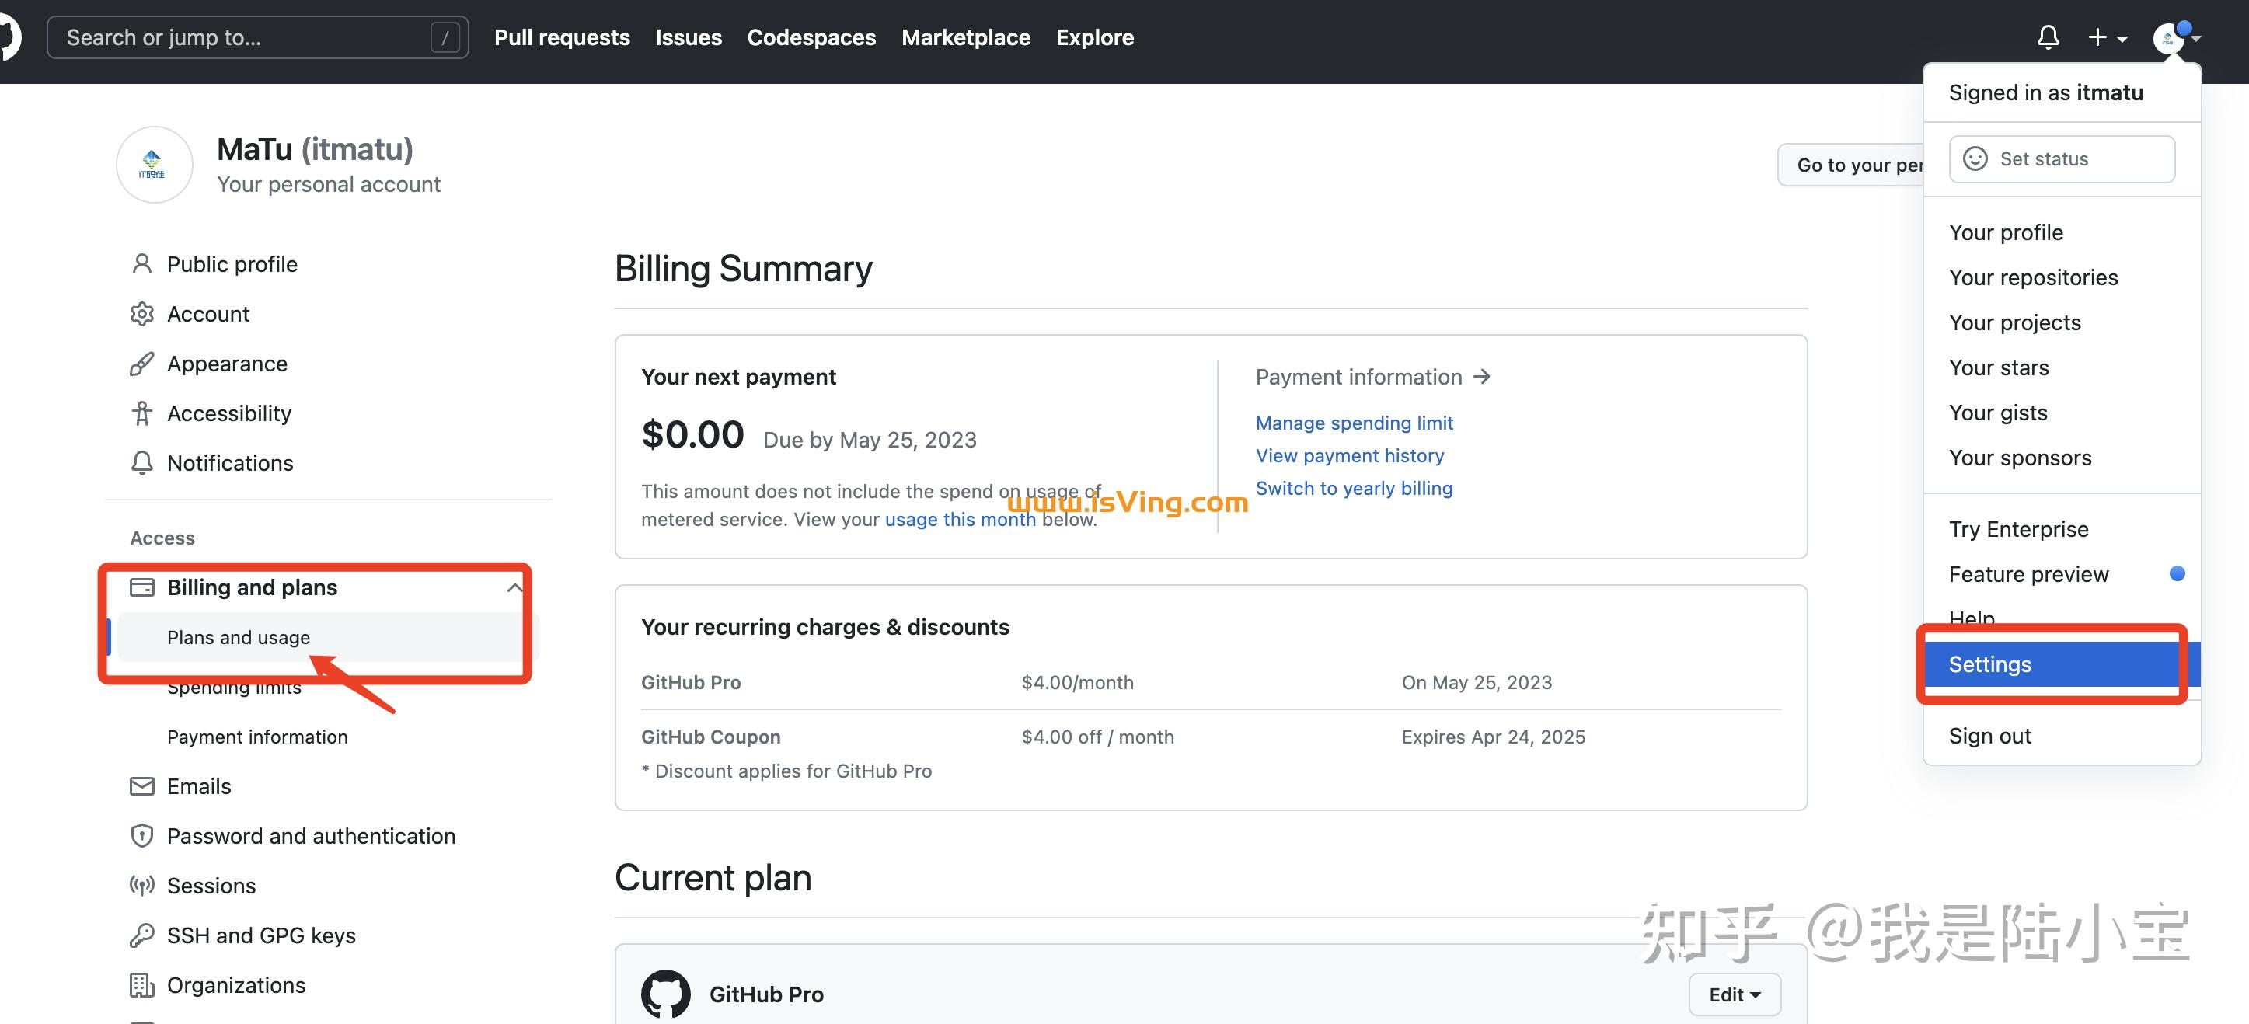This screenshot has height=1024, width=2249.
Task: Open notifications bell icon
Action: [x=2049, y=37]
